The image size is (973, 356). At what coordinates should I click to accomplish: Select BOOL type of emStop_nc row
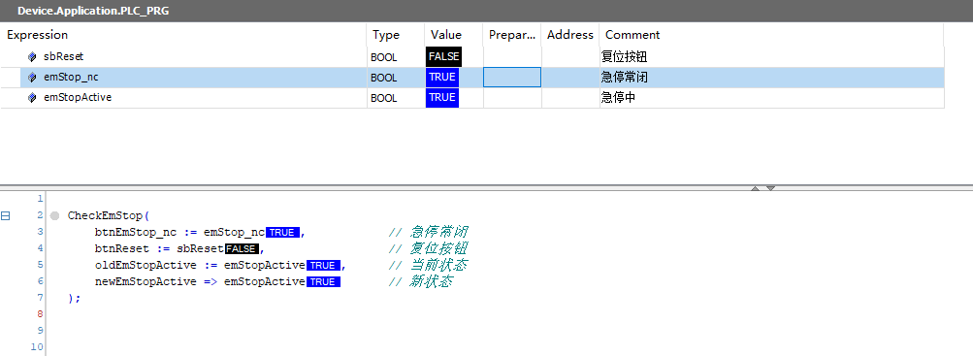point(383,78)
